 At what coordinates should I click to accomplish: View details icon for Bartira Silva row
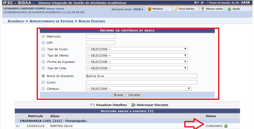tap(18, 126)
